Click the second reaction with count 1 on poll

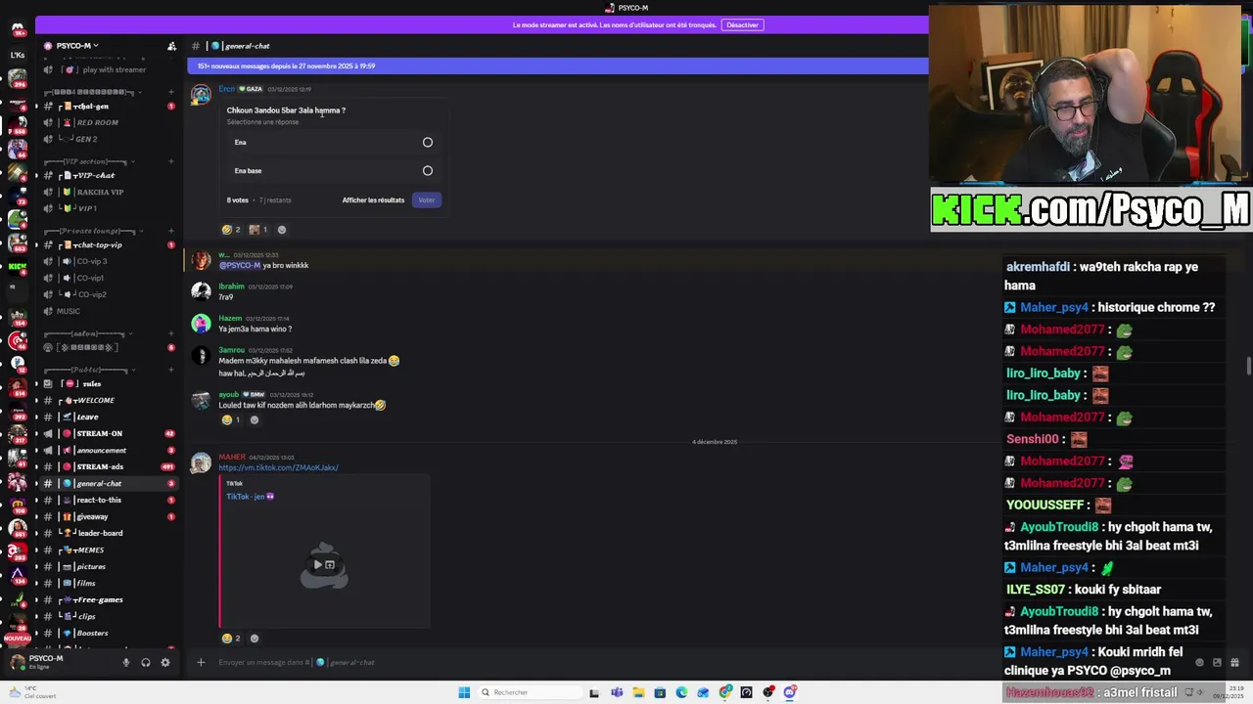258,230
